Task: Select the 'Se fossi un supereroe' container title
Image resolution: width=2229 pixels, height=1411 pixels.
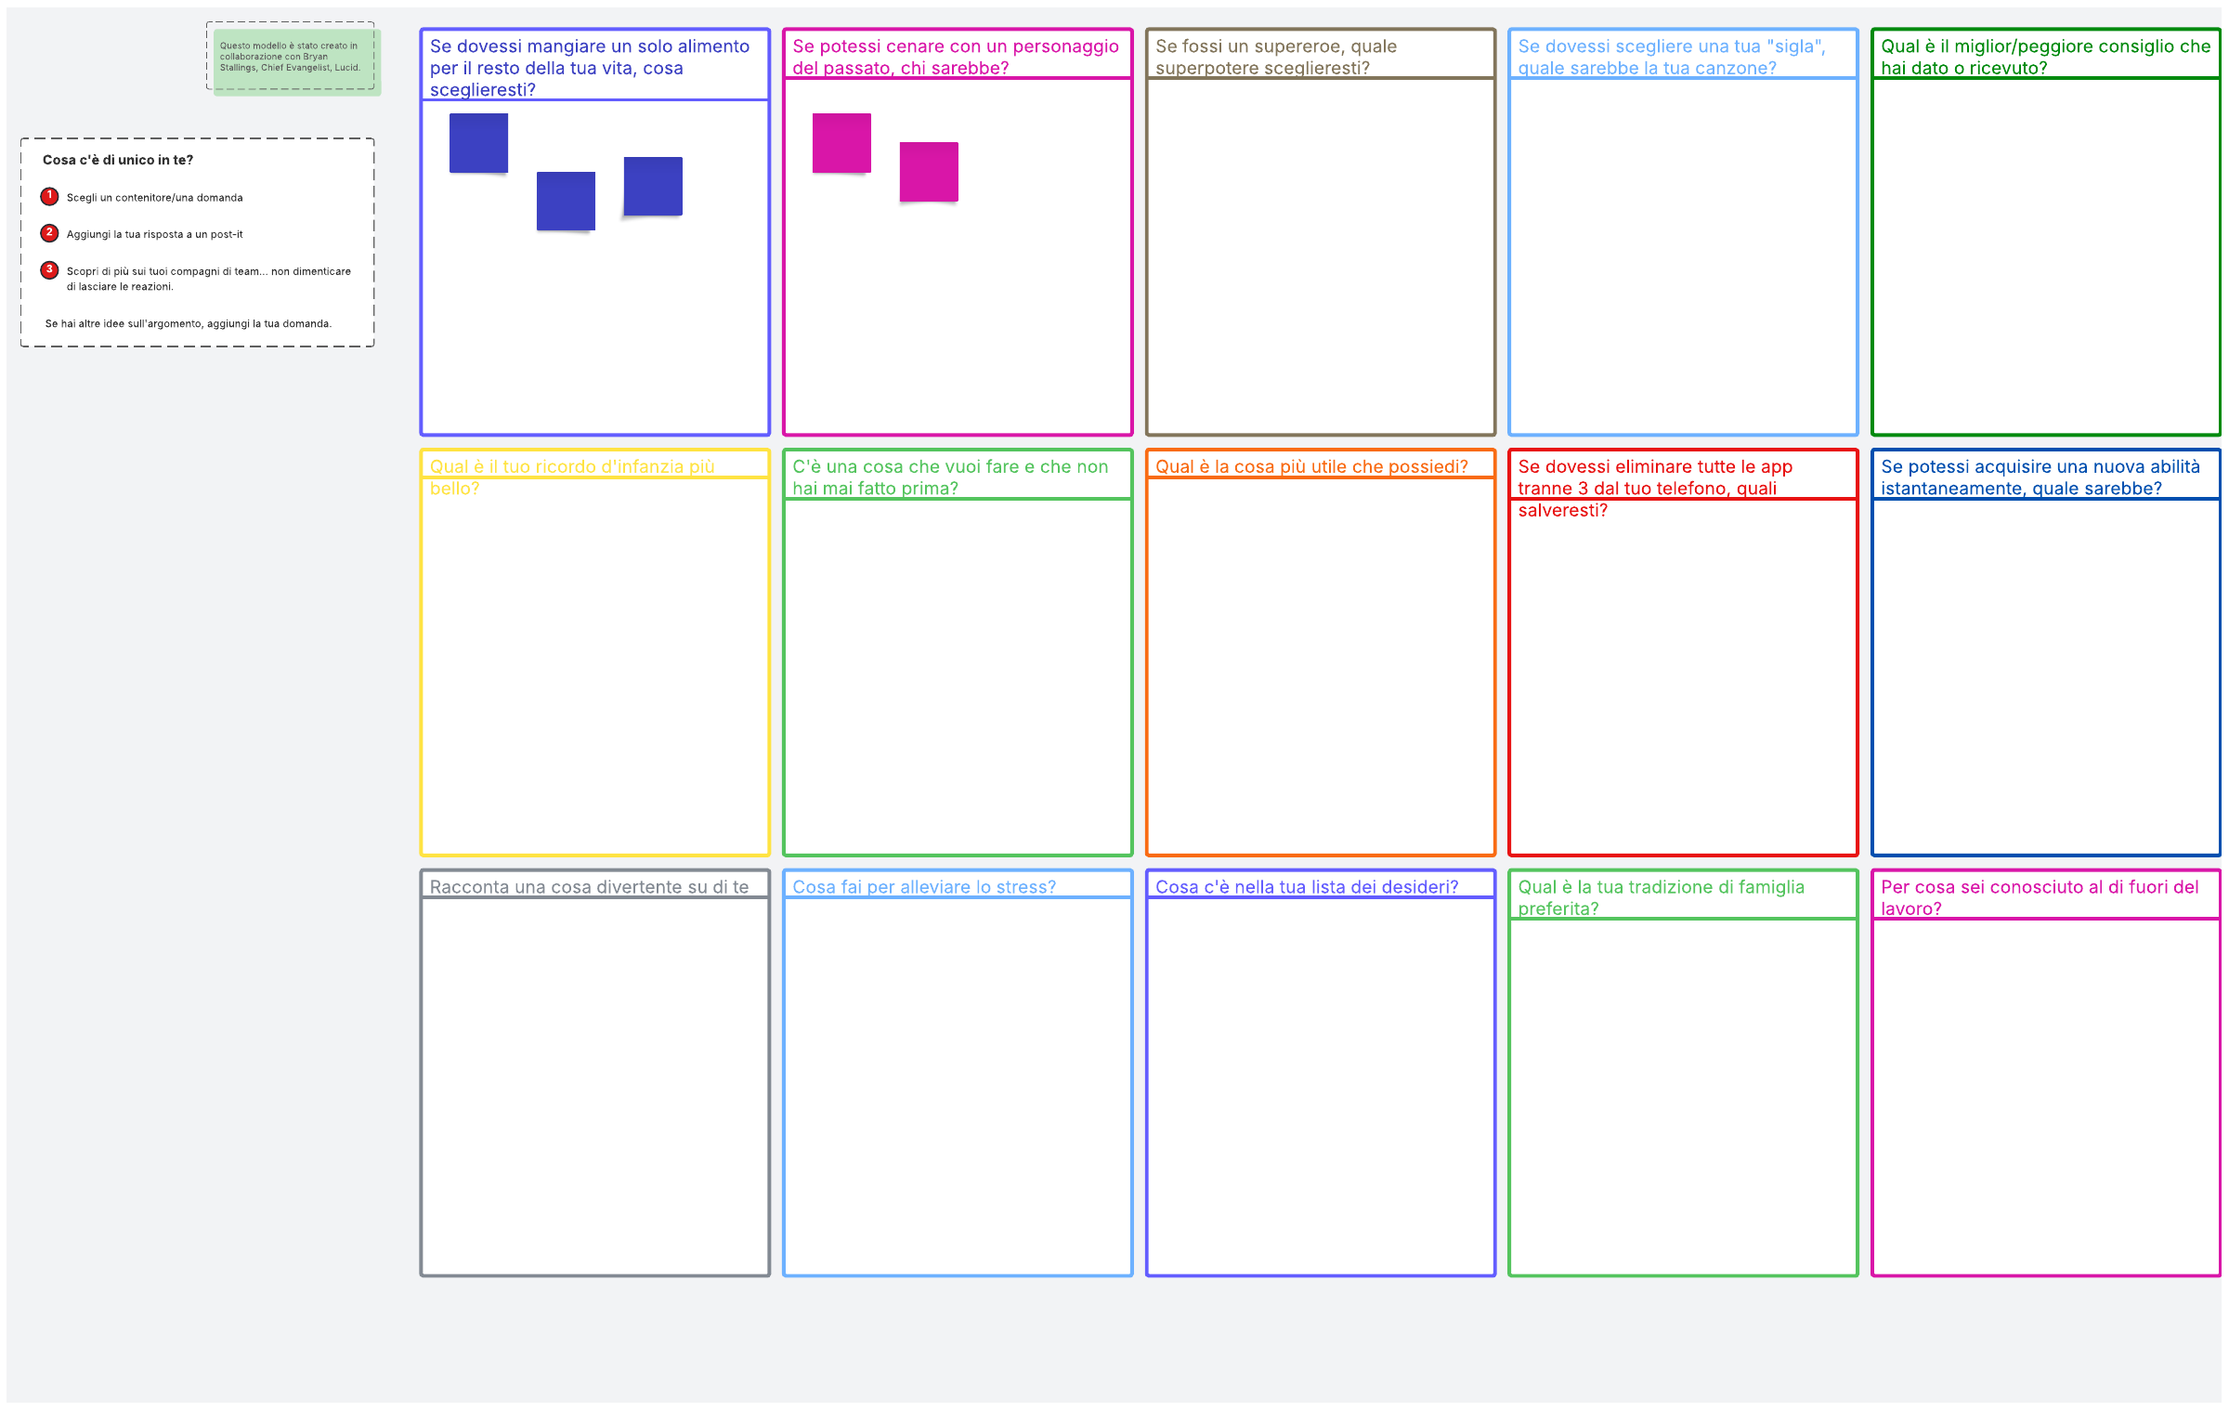Action: pos(1275,56)
